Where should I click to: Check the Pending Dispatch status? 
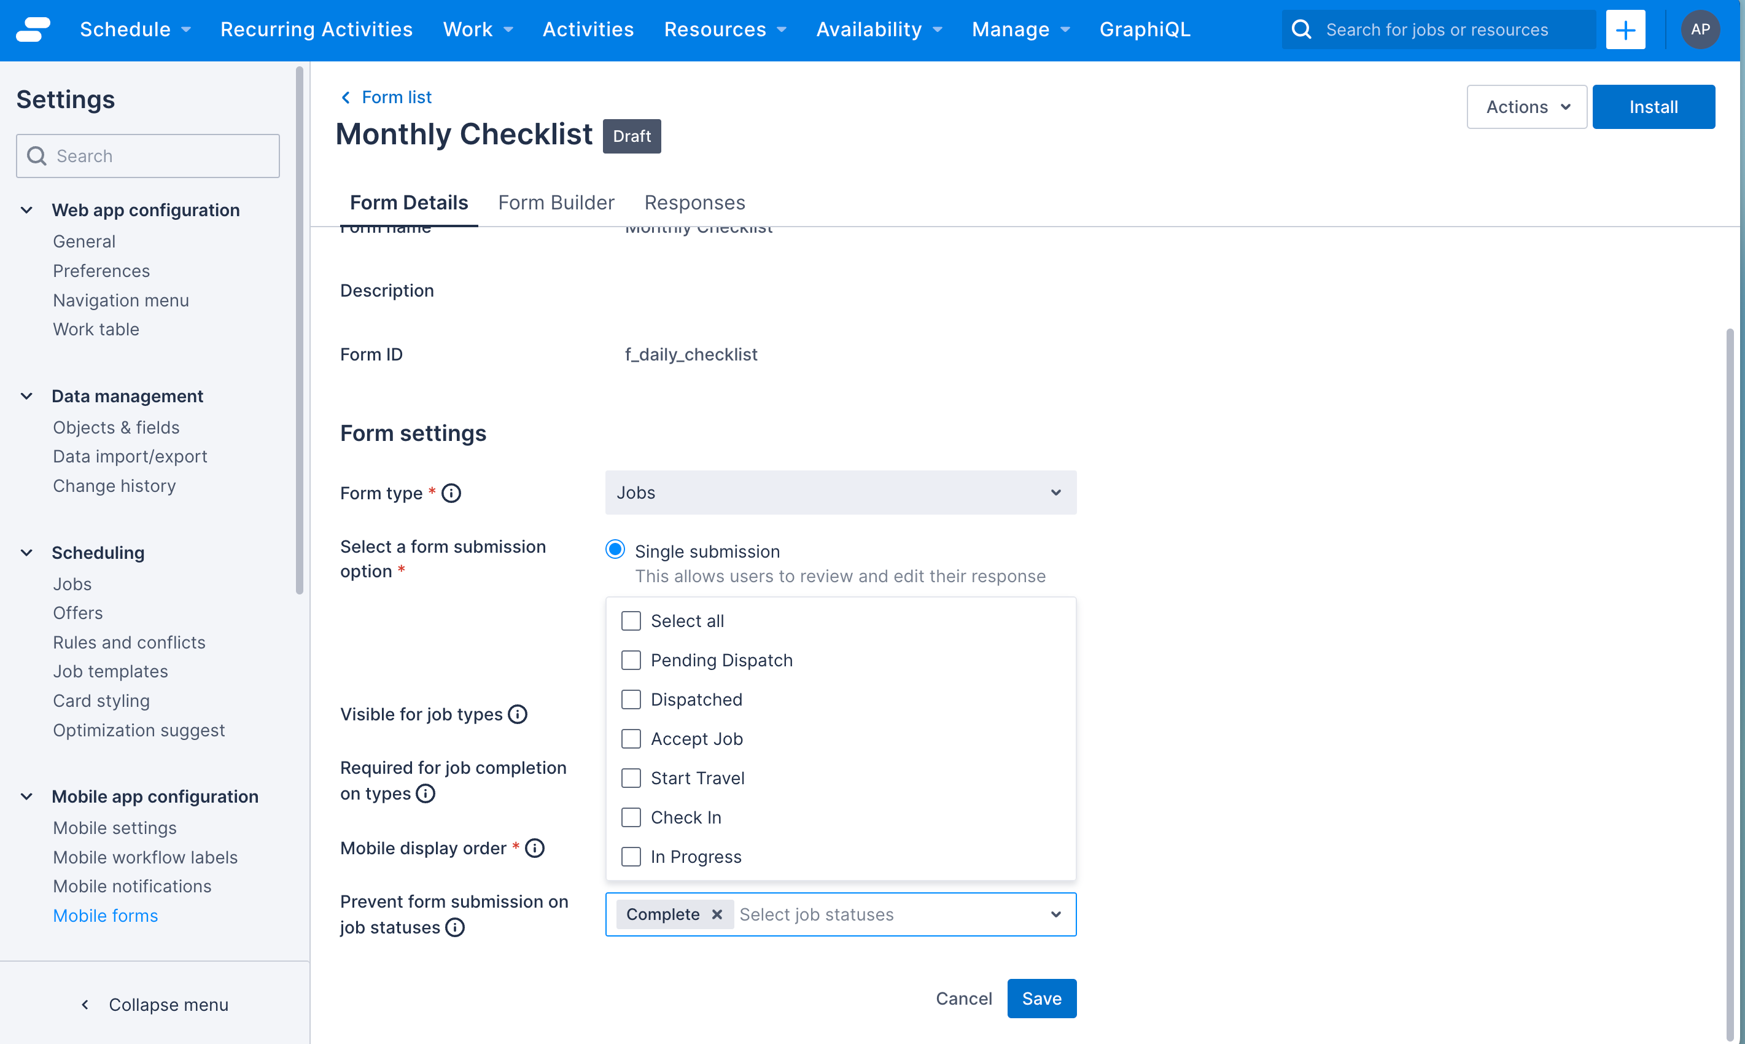click(631, 660)
